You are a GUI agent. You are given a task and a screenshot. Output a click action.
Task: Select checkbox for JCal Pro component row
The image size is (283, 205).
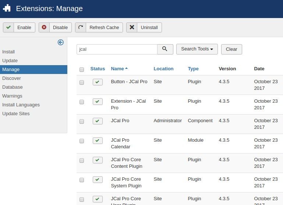[x=82, y=121]
